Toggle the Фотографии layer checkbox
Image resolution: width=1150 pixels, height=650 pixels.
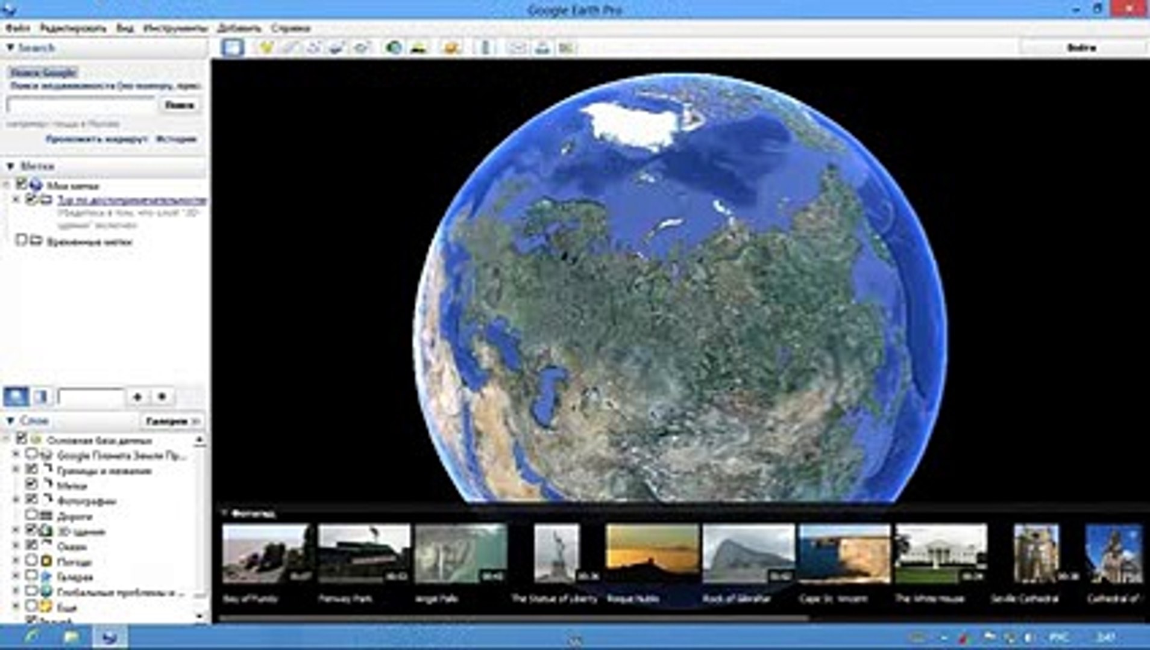32,500
